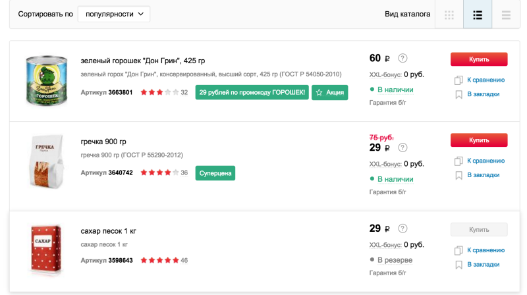527x295 pixels.
Task: Click the star rating of green peas
Action: pyautogui.click(x=159, y=92)
